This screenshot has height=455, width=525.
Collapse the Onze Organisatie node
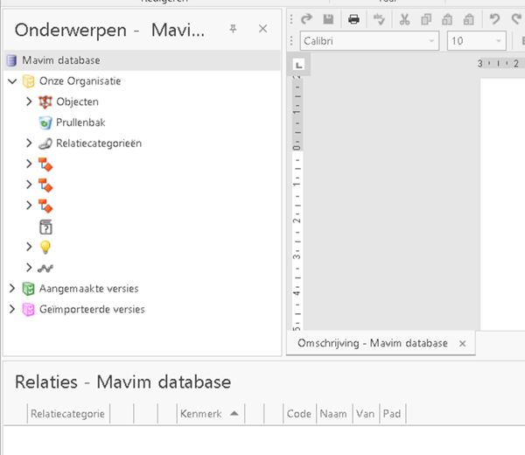click(x=11, y=81)
